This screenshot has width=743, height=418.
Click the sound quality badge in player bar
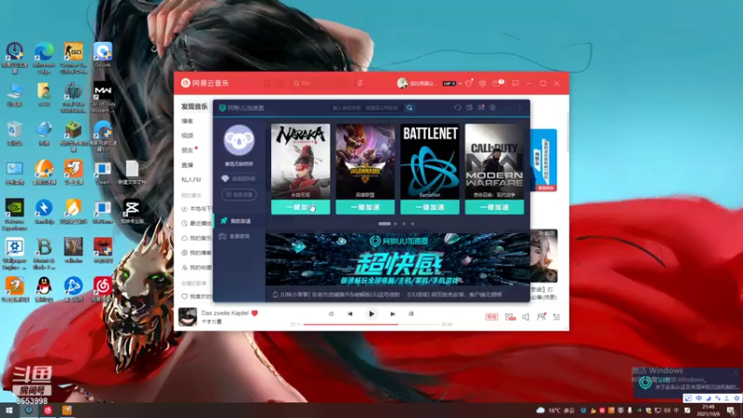pos(491,317)
